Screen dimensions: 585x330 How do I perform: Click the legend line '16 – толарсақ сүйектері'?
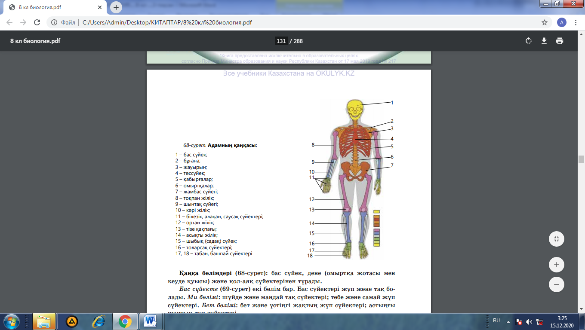[203, 247]
